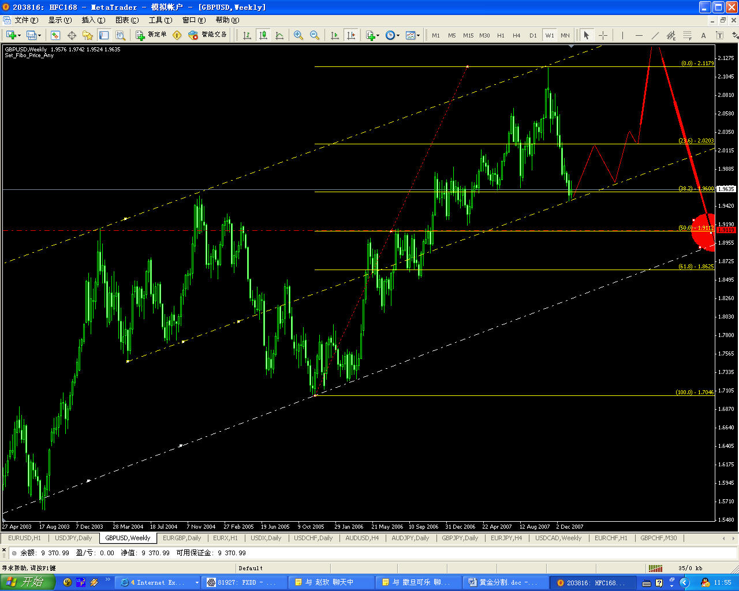Click the Default profile status bar field
The height and width of the screenshot is (591, 739).
click(x=251, y=568)
